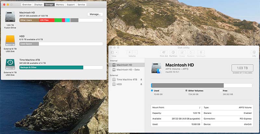
Task: Select Time Machine 4TB in Disk Utility sidebar
Action: click(127, 79)
